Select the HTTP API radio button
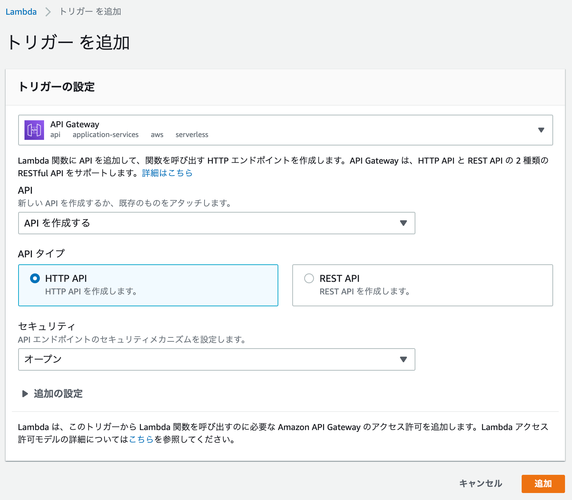 pos(35,278)
